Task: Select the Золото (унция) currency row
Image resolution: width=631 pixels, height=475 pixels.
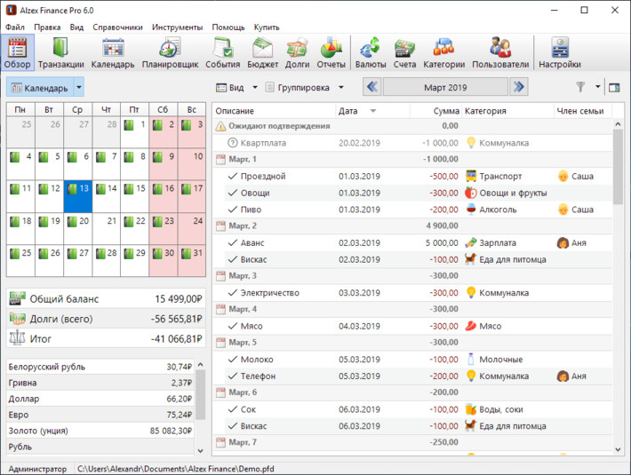Action: click(100, 431)
